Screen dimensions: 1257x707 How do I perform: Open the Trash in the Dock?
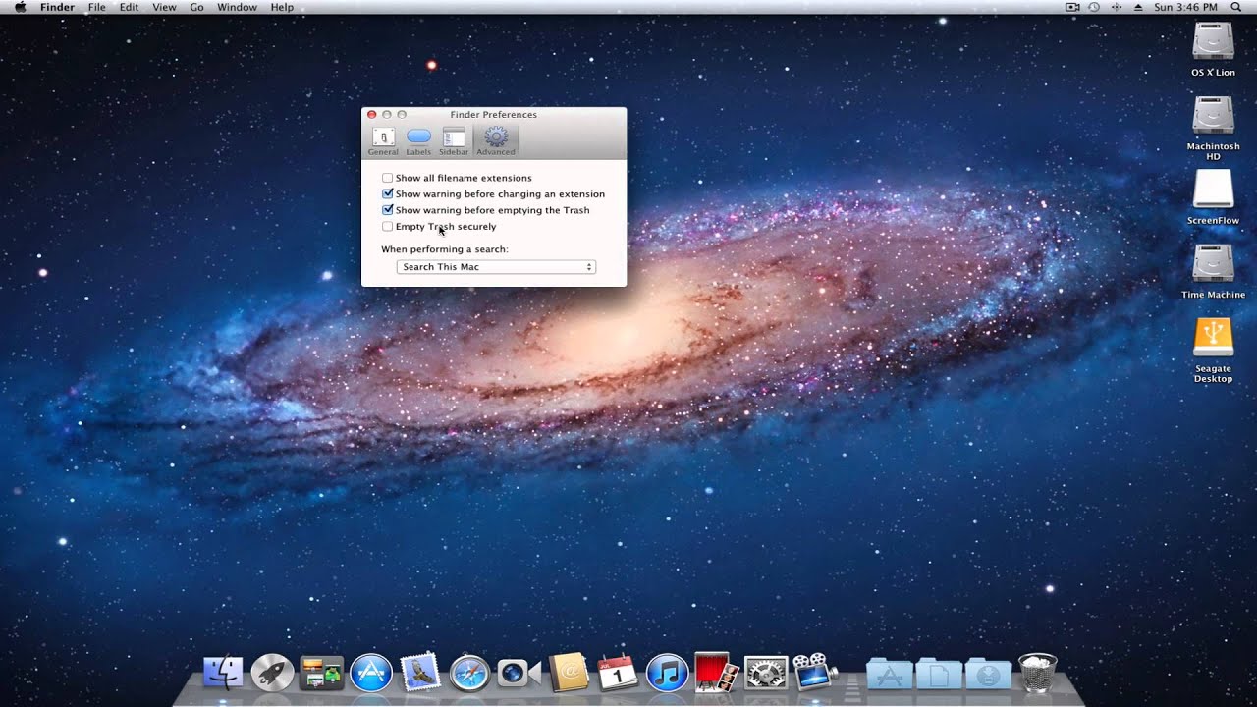1038,673
